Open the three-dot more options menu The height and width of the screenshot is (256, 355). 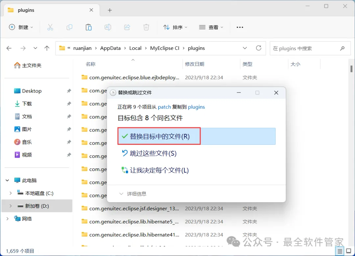click(x=240, y=27)
